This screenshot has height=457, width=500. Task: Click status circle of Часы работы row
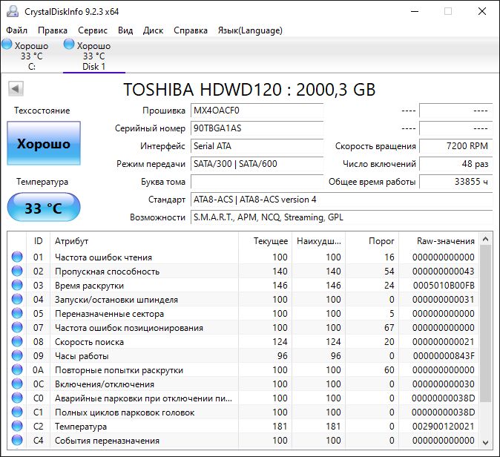(17, 356)
